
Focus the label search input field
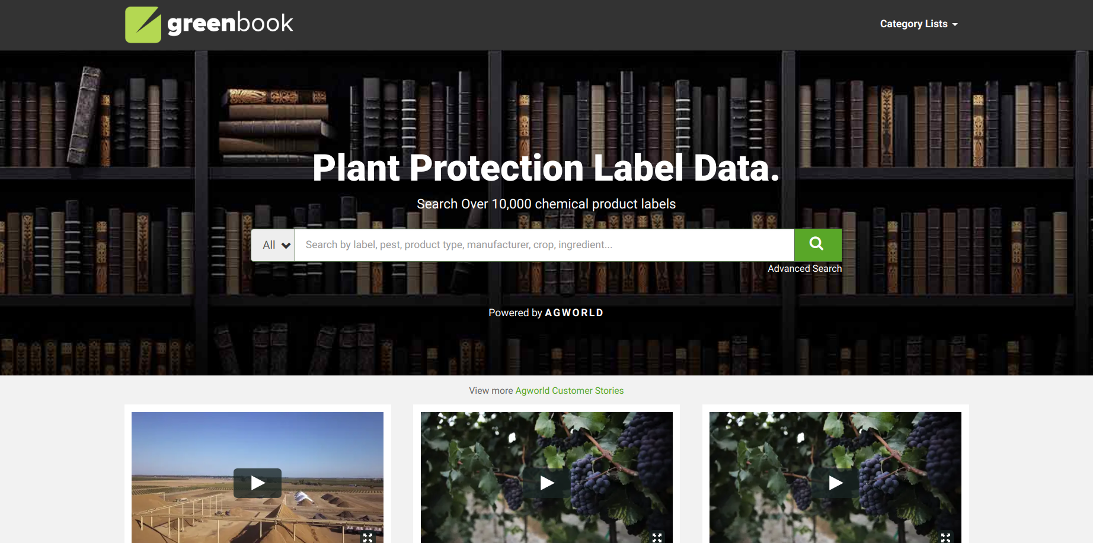(544, 245)
